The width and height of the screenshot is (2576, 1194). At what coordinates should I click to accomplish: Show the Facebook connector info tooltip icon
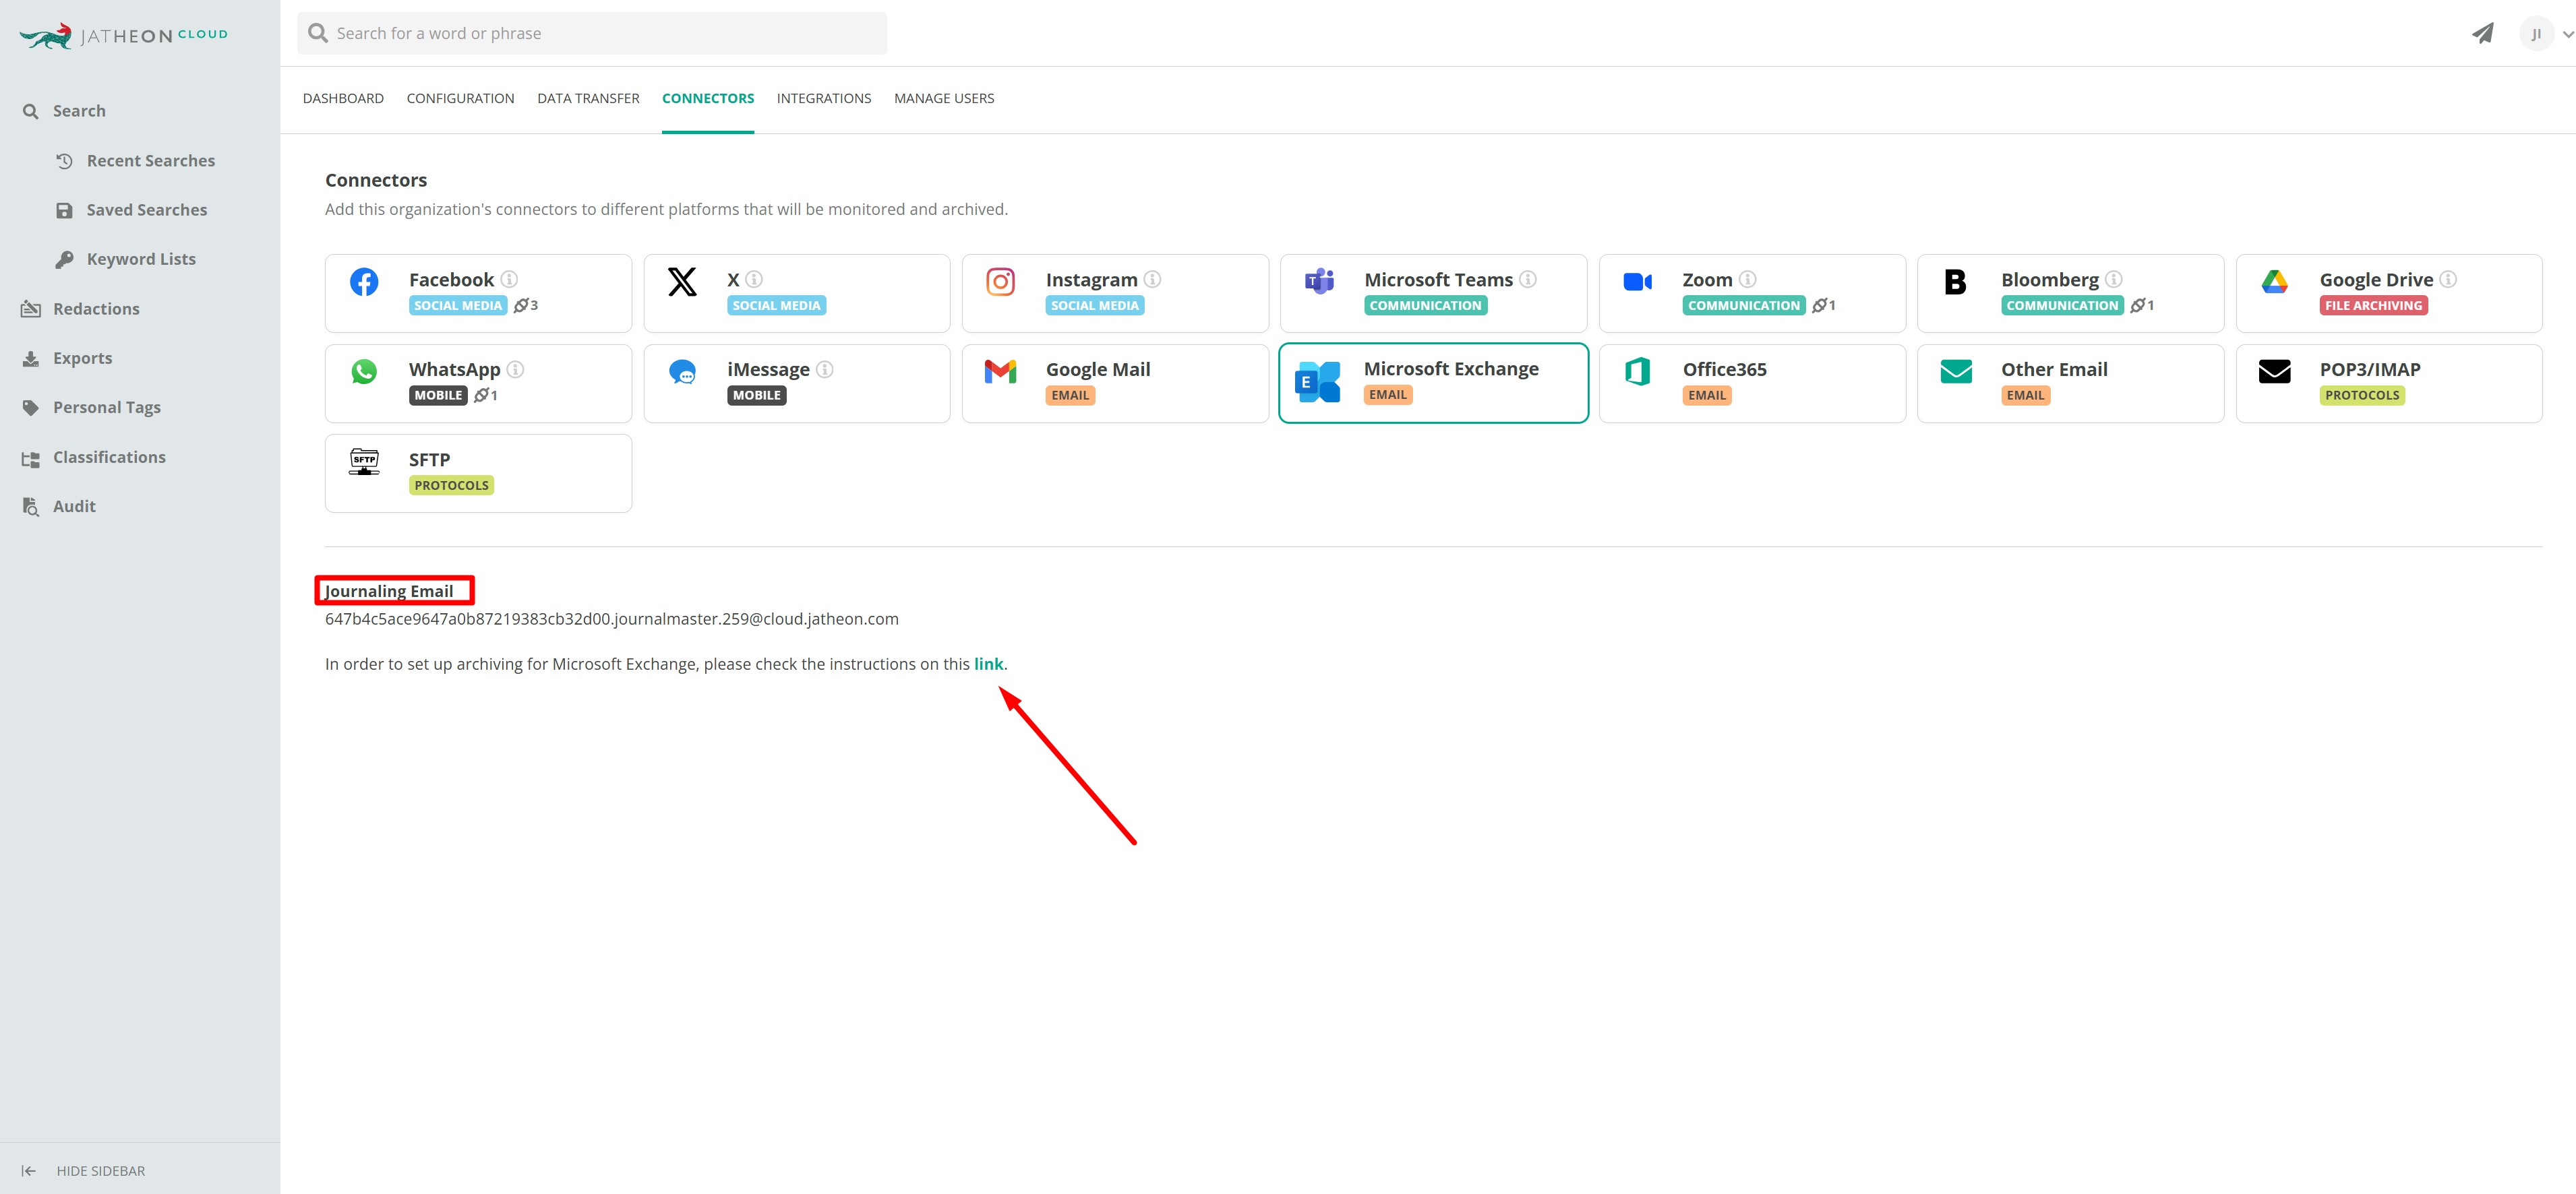point(509,280)
